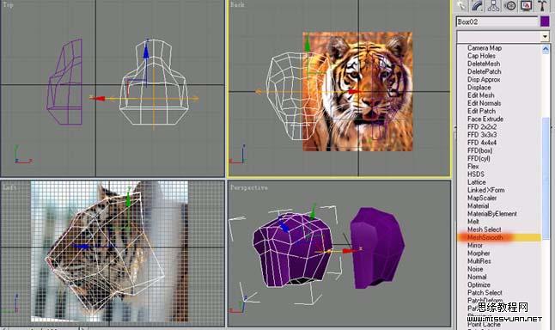The image size is (555, 330).
Task: Select Mesh Select modifier
Action: tap(484, 229)
